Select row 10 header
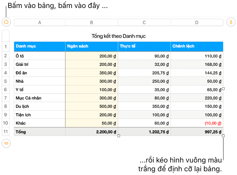Image resolution: width=237 pixels, height=175 pixels. pos(6,123)
